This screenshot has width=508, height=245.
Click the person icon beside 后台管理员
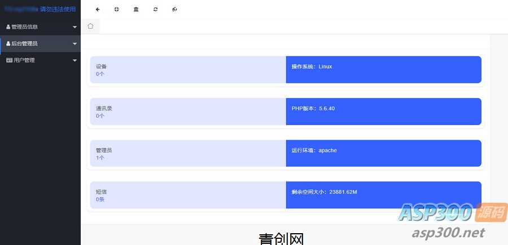[8, 43]
